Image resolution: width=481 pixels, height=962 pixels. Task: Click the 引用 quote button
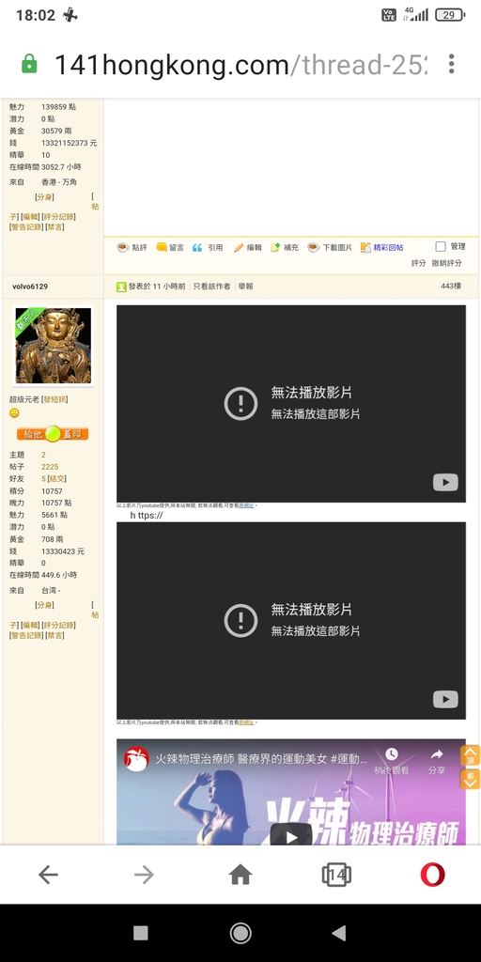click(x=208, y=248)
